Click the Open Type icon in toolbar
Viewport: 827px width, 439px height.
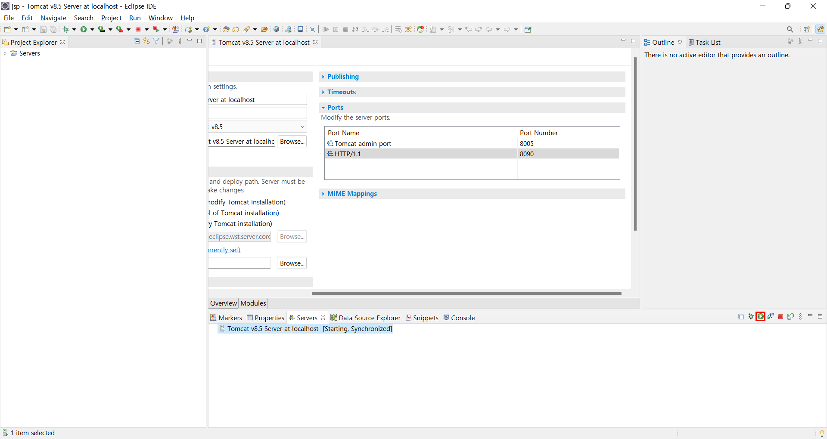click(226, 29)
